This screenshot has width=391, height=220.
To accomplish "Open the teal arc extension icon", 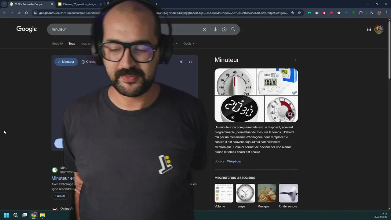I will tap(309, 13).
